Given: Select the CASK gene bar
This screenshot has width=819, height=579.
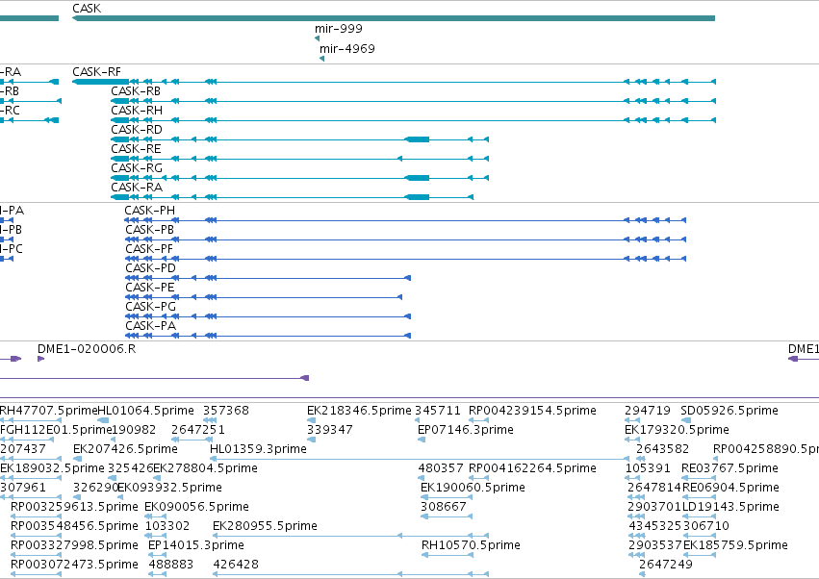Looking at the screenshot, I should [394, 18].
